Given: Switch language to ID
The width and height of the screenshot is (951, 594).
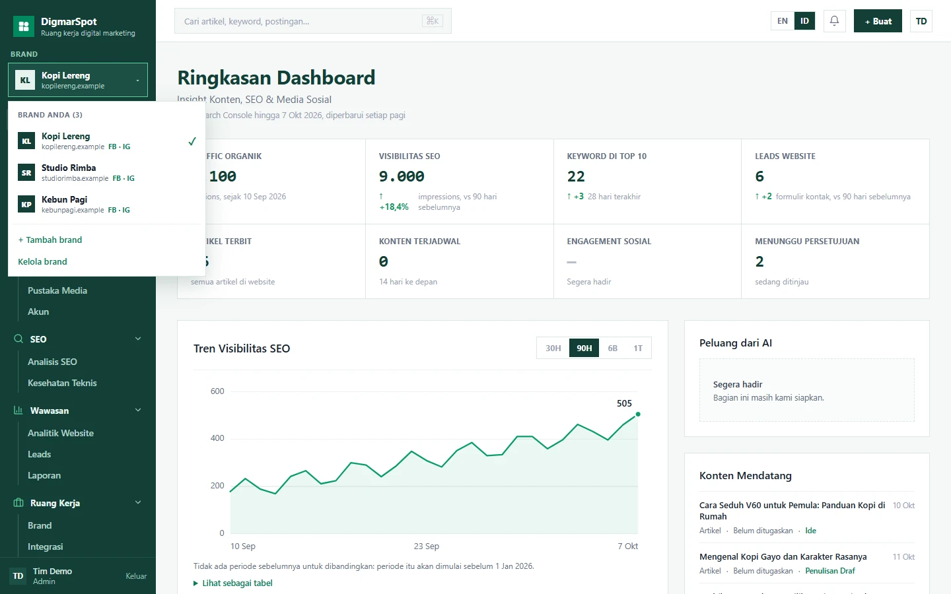Looking at the screenshot, I should click(804, 21).
